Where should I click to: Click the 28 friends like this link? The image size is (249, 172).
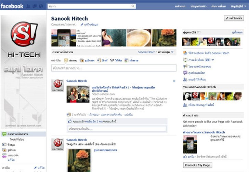point(201,105)
